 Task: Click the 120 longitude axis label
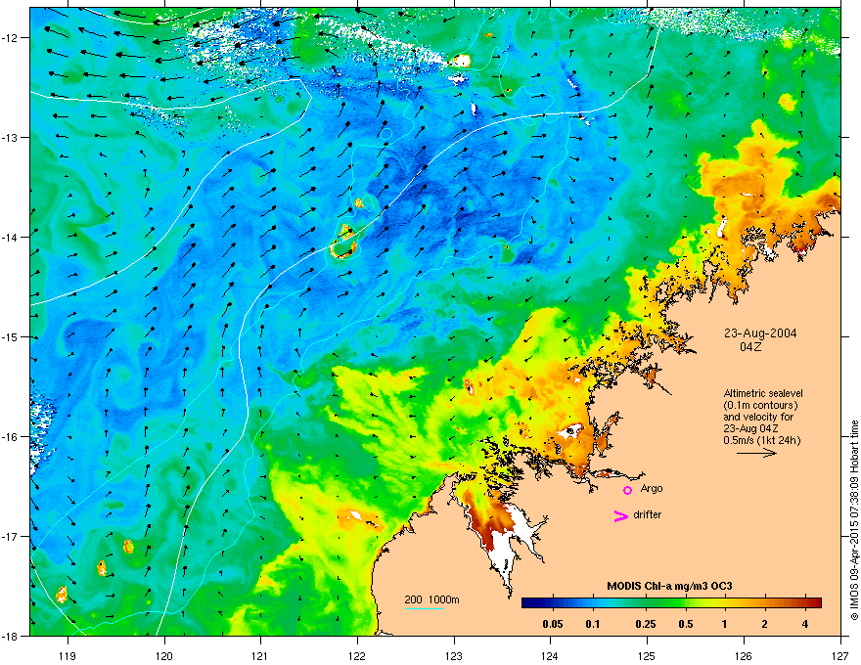[x=164, y=656]
